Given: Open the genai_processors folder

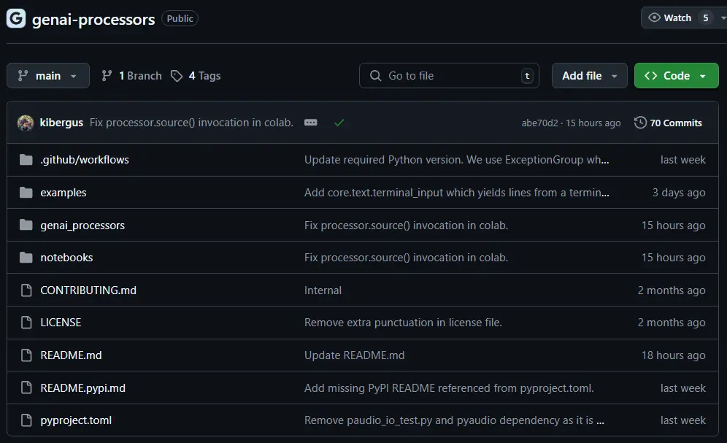Looking at the screenshot, I should click(x=82, y=226).
